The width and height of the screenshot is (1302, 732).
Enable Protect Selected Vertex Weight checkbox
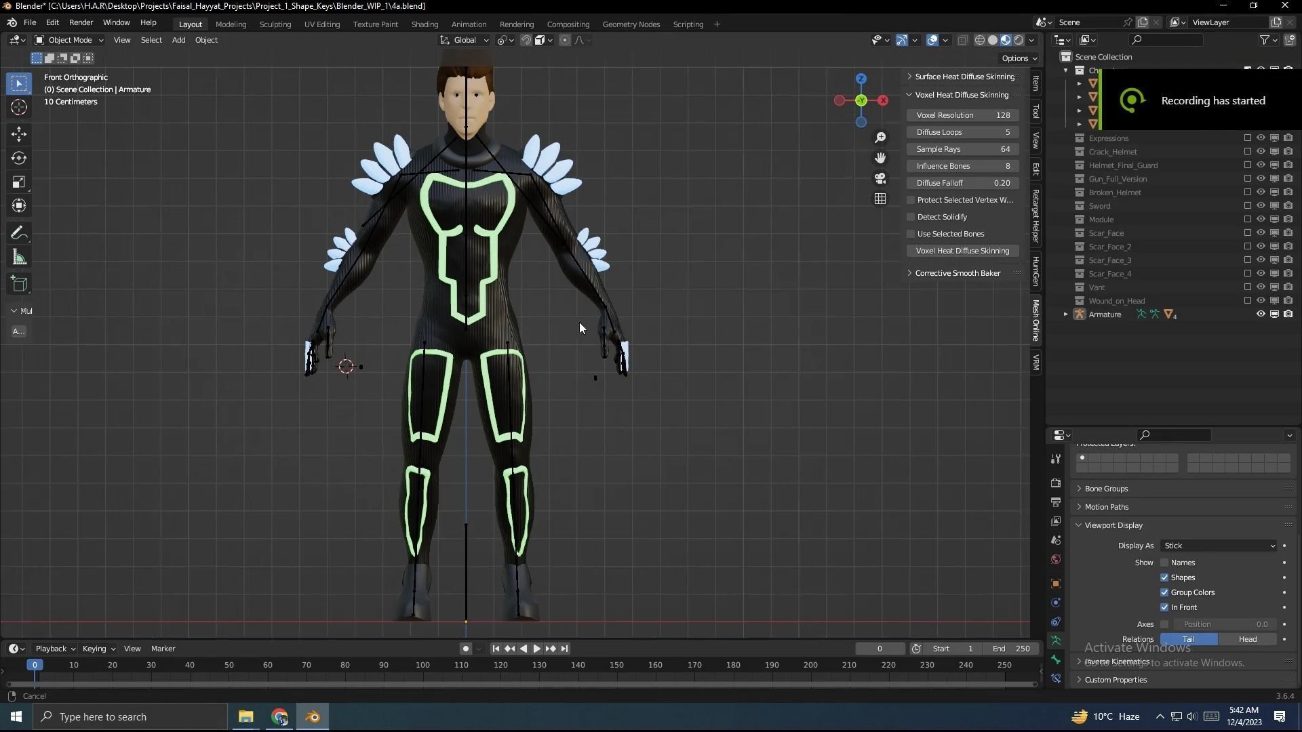[911, 200]
